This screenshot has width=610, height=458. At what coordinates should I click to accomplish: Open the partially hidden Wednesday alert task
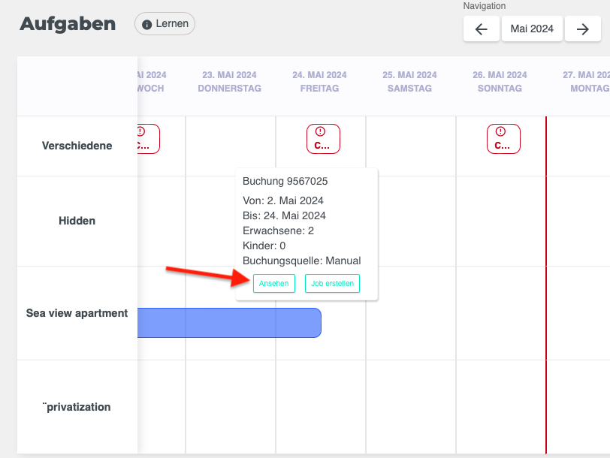point(149,139)
